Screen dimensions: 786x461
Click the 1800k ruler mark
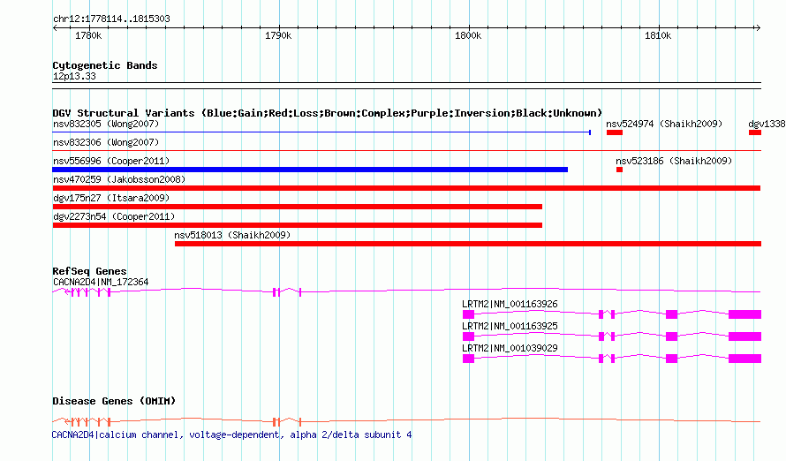tap(468, 35)
